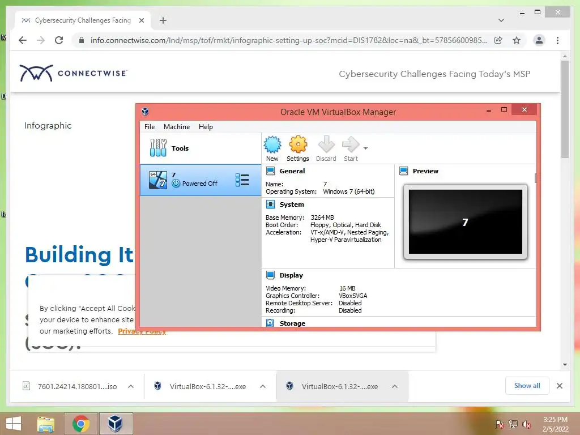Select the Tools item in VirtualBox sidebar
The height and width of the screenshot is (435, 580).
click(201, 148)
